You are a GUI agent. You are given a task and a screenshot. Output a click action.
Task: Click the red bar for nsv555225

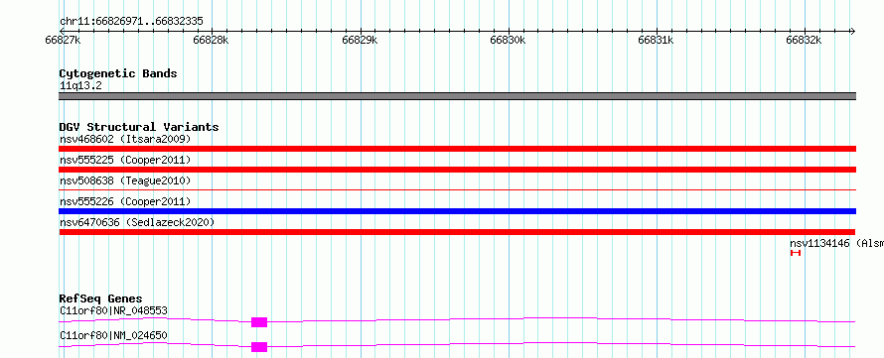click(x=457, y=170)
